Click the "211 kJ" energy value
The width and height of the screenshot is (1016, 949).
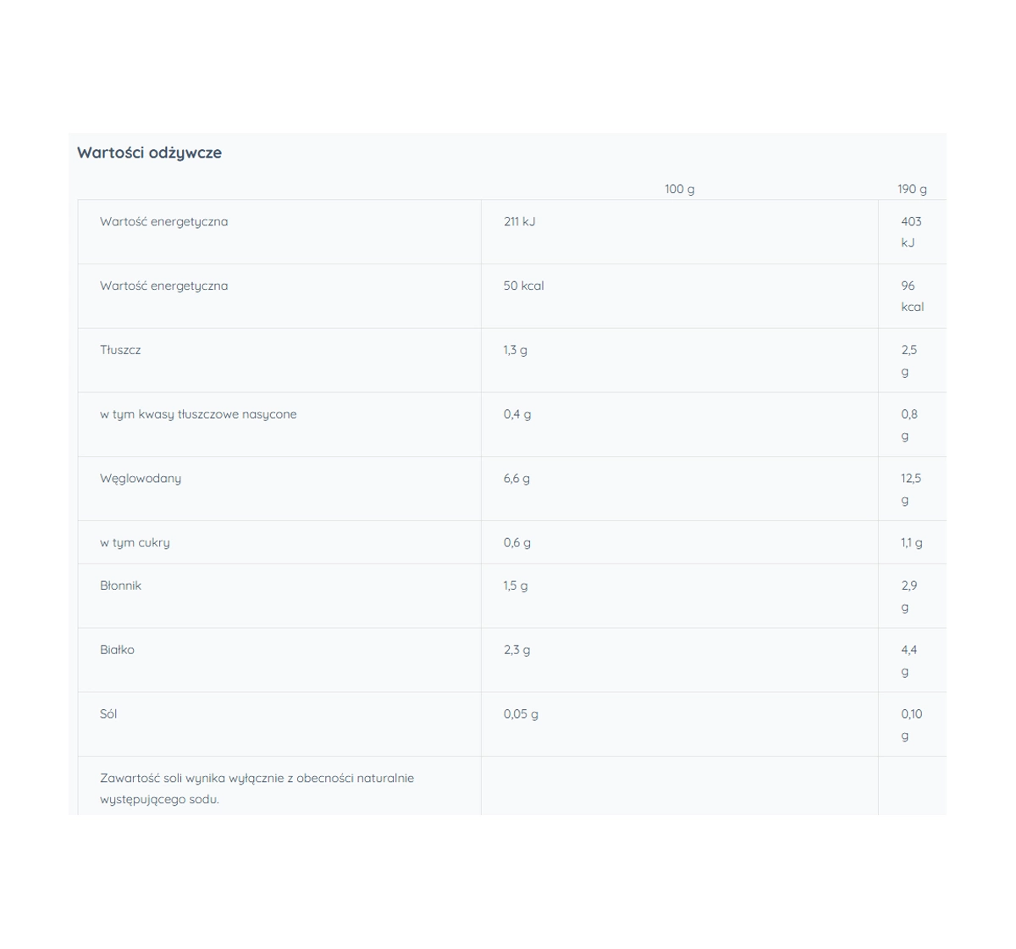click(x=519, y=221)
